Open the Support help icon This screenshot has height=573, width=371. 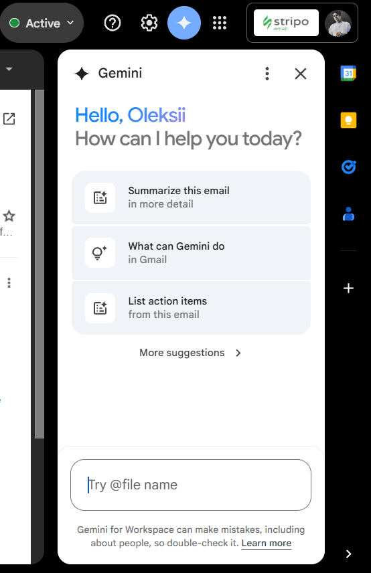pos(113,23)
